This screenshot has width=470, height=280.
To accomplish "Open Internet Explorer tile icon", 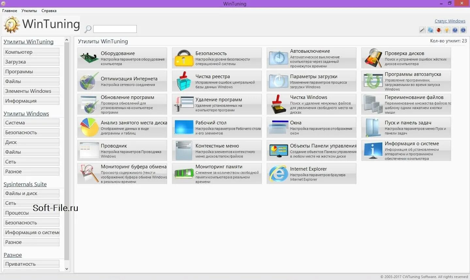I will pyautogui.click(x=278, y=174).
